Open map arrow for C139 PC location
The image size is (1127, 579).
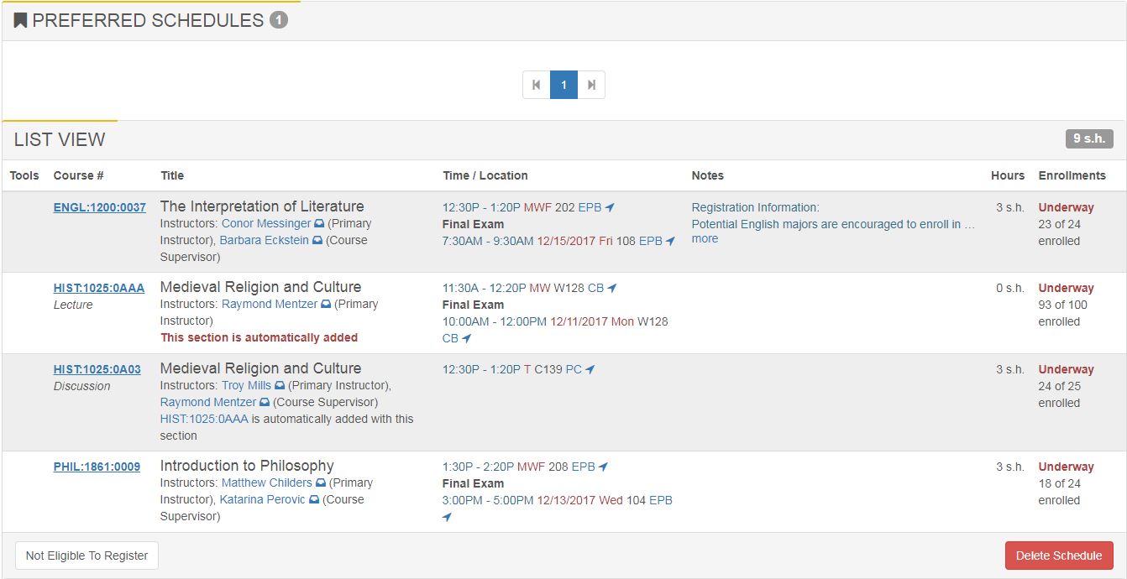point(590,369)
